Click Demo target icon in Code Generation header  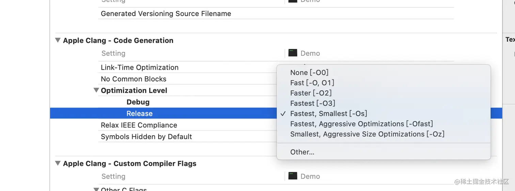coord(293,53)
